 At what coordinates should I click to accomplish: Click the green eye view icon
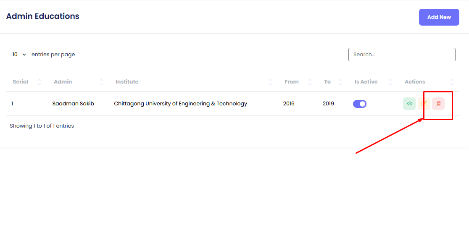[x=409, y=104]
